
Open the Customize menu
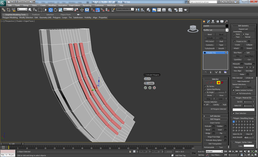pyautogui.click(x=99, y=5)
